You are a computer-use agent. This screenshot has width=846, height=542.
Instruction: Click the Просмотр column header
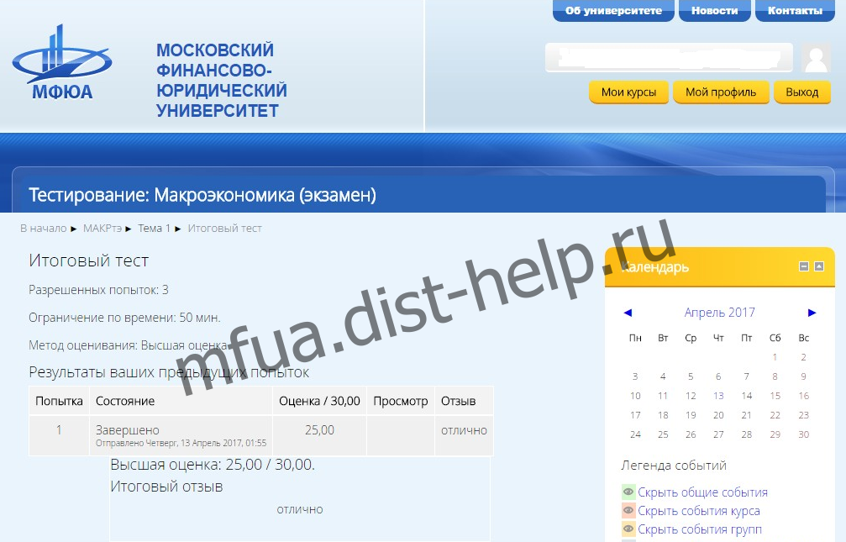(x=401, y=401)
